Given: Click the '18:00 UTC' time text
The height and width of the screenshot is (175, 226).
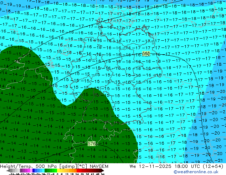Looking at the screenshot, I should tap(187, 166).
